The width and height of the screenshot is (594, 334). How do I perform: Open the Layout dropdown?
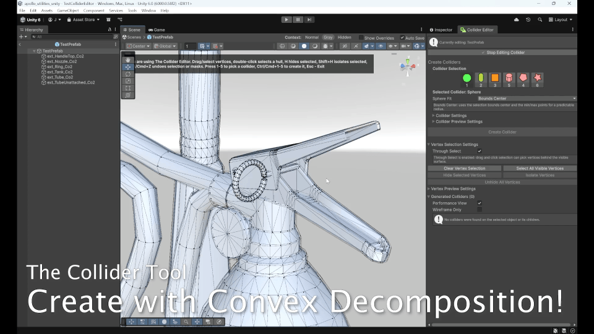click(x=561, y=20)
